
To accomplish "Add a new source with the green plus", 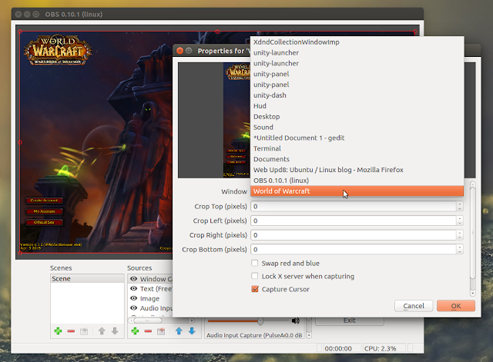I will pos(135,331).
